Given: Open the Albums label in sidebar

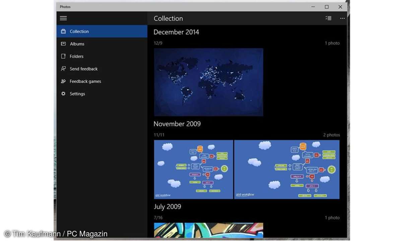Looking at the screenshot, I should click(77, 44).
